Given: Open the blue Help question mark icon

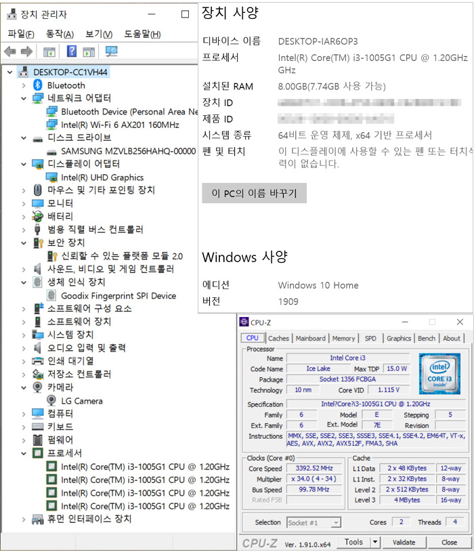Looking at the screenshot, I should [72, 51].
